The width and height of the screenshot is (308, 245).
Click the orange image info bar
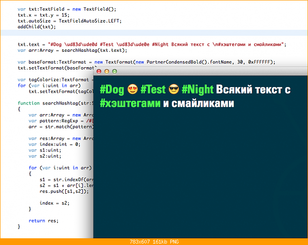(x=154, y=242)
